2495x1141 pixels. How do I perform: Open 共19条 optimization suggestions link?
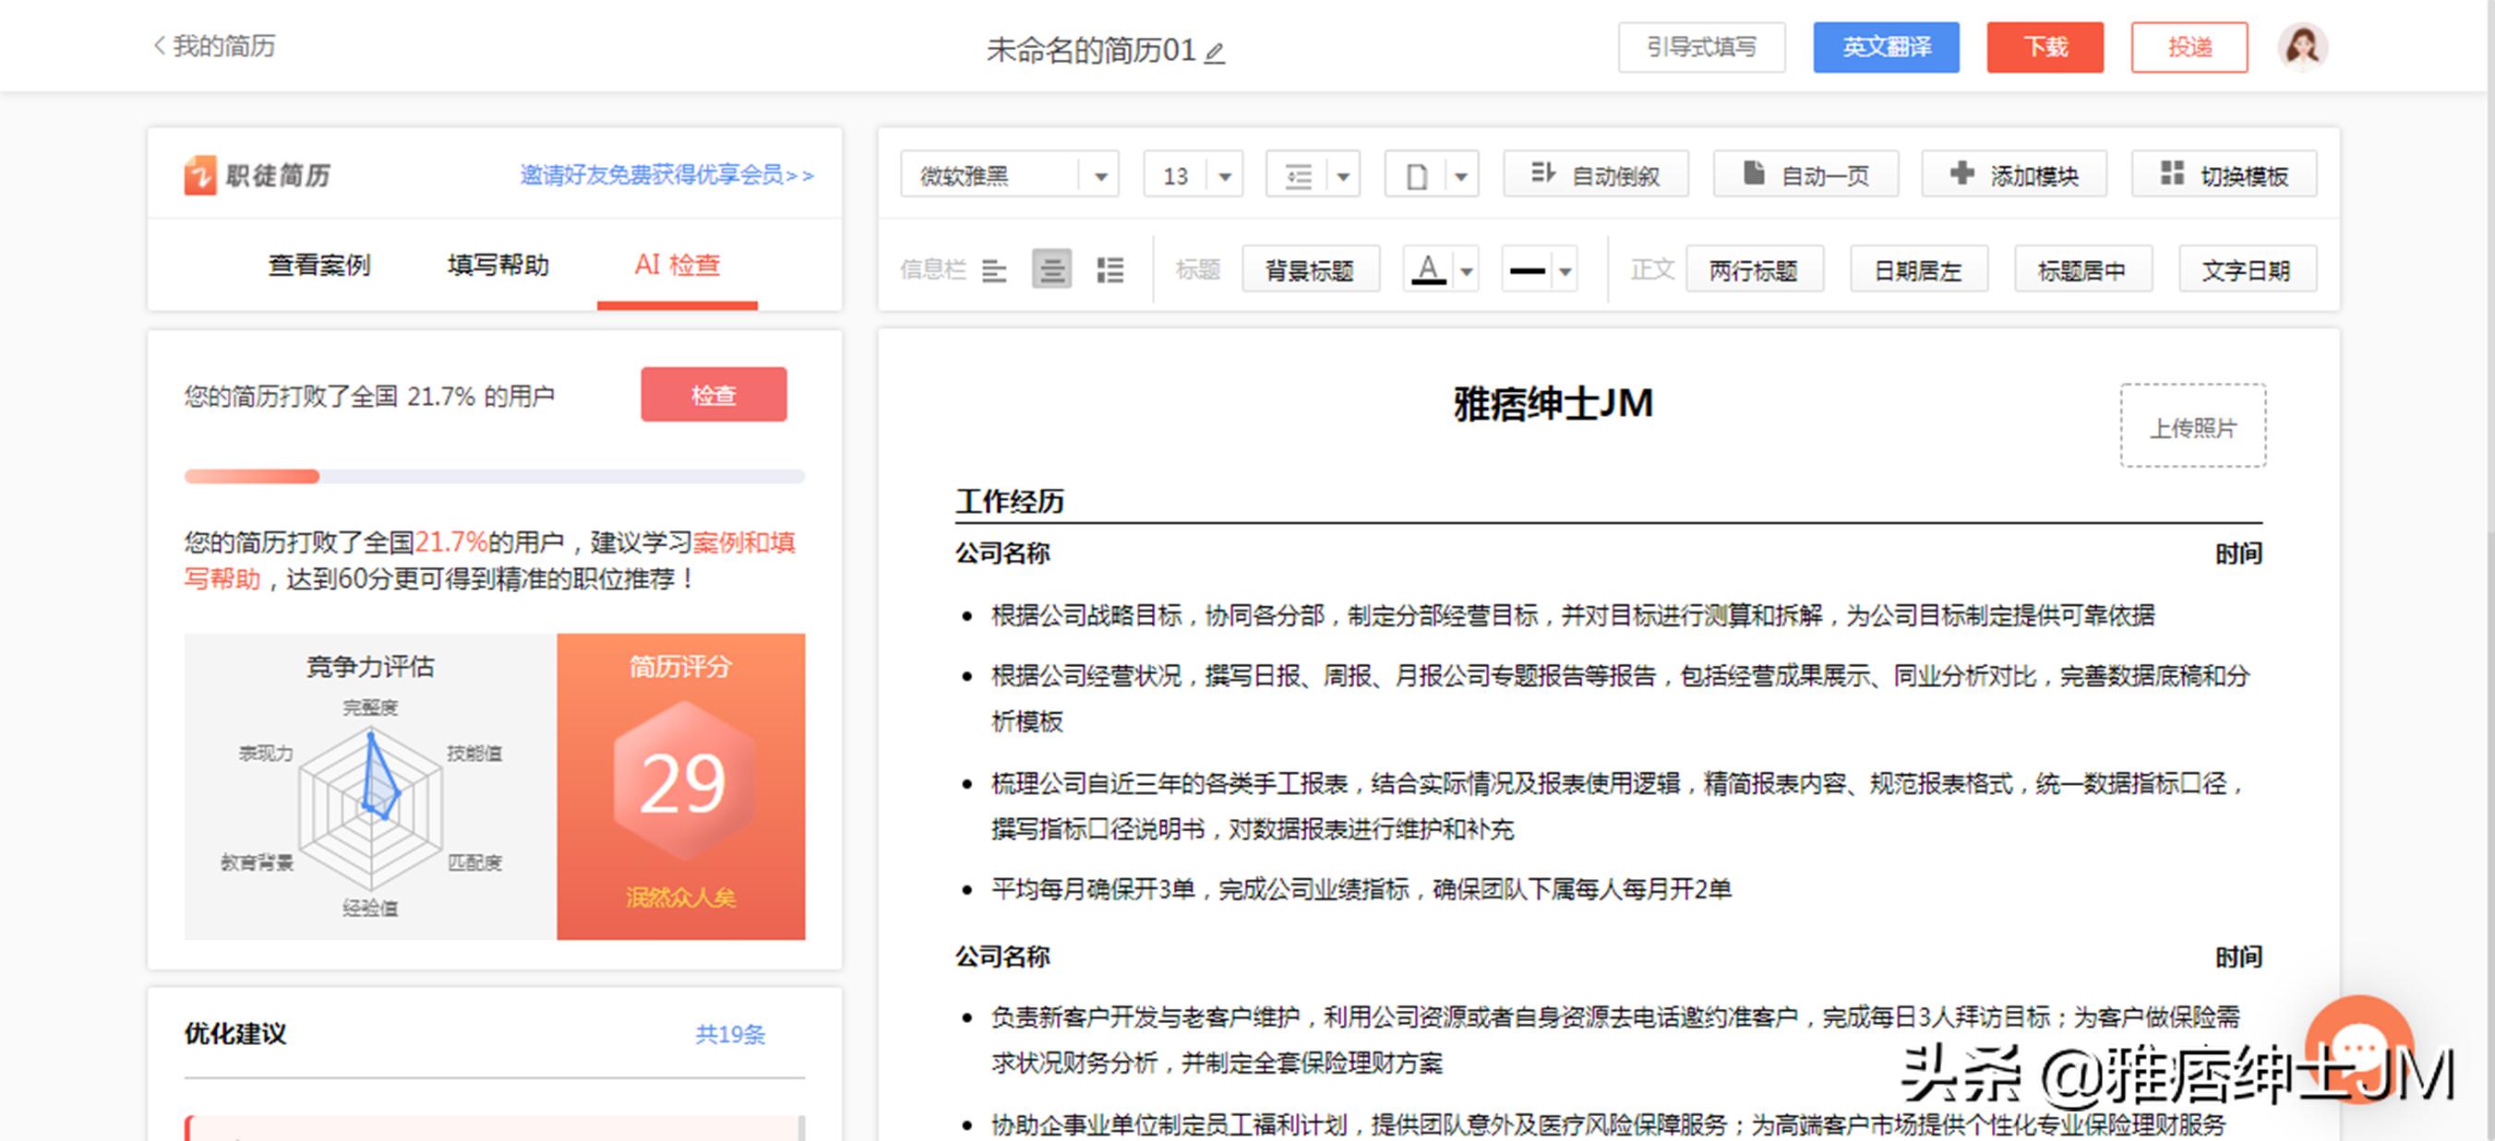(731, 1035)
